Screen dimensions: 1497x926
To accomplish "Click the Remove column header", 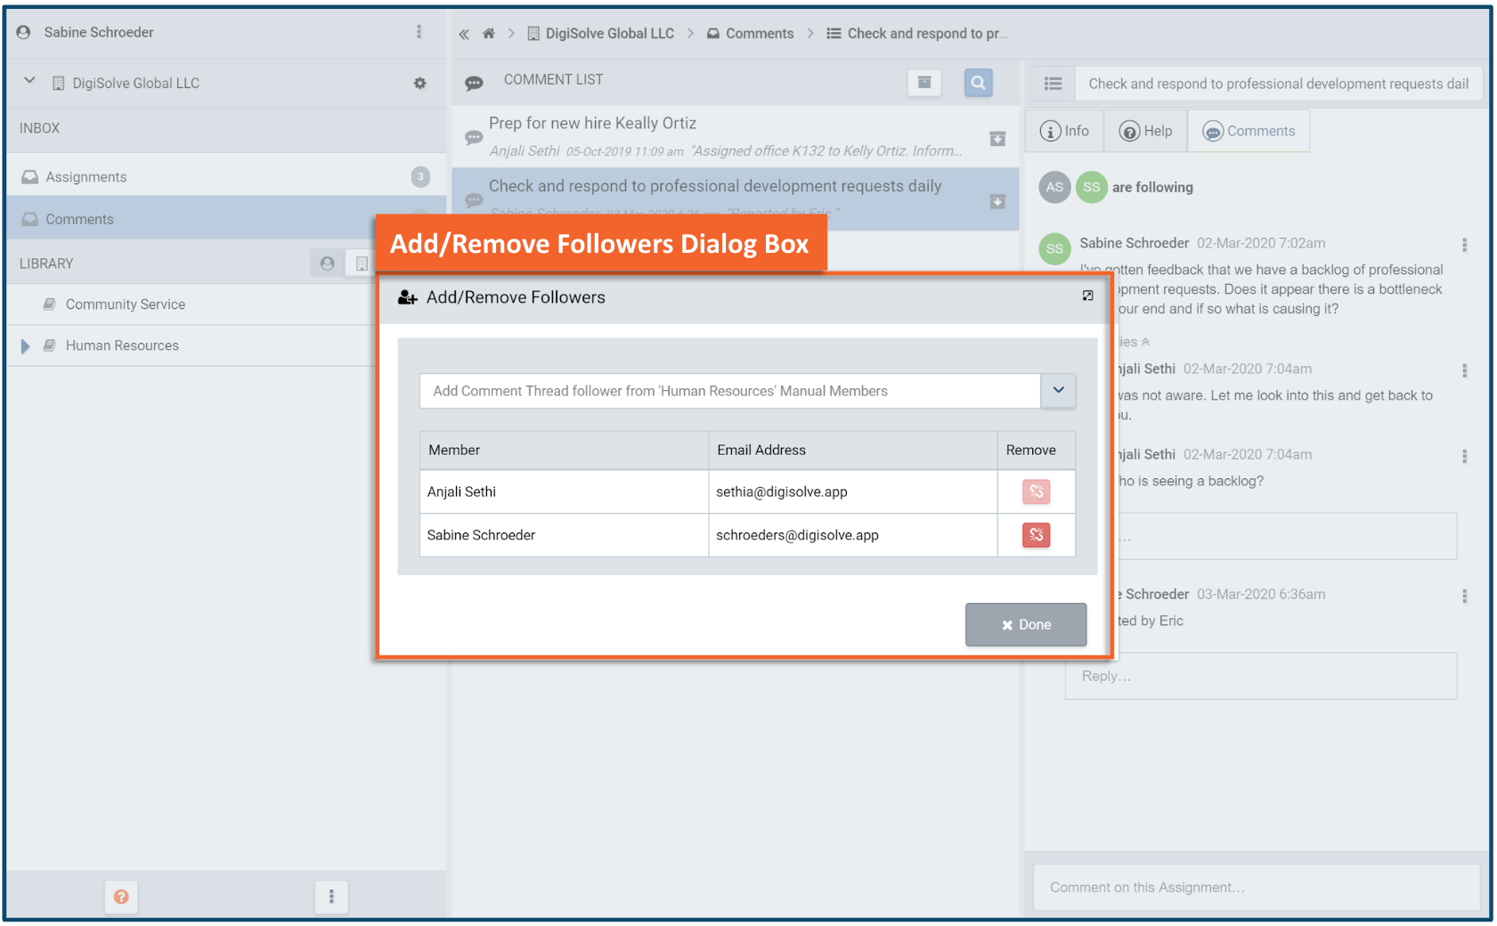I will (x=1036, y=451).
